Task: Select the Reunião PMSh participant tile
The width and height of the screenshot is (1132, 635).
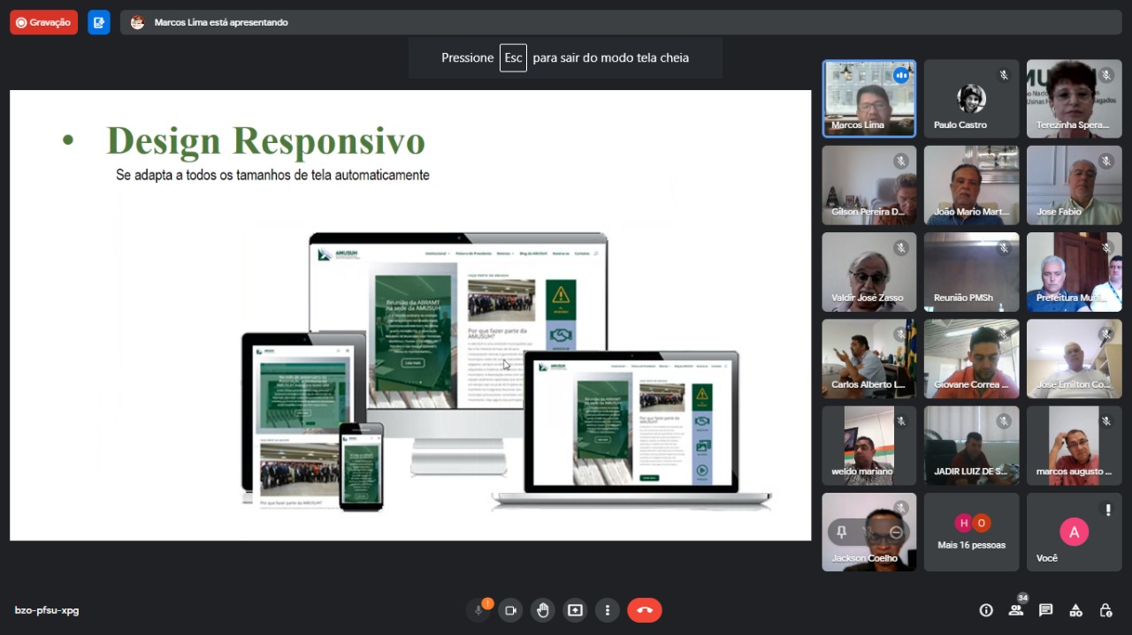Action: [972, 272]
